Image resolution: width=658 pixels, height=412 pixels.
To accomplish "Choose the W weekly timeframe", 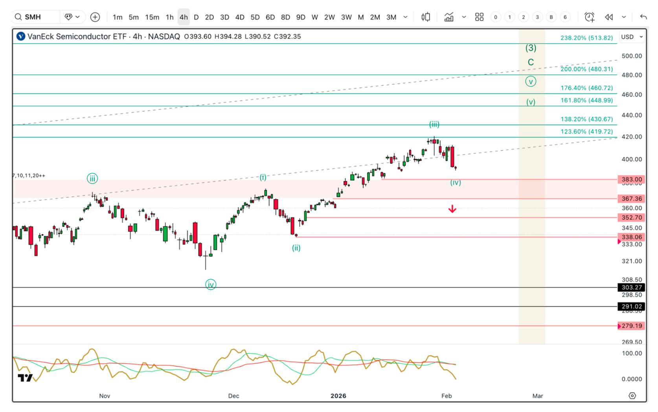I will (315, 17).
